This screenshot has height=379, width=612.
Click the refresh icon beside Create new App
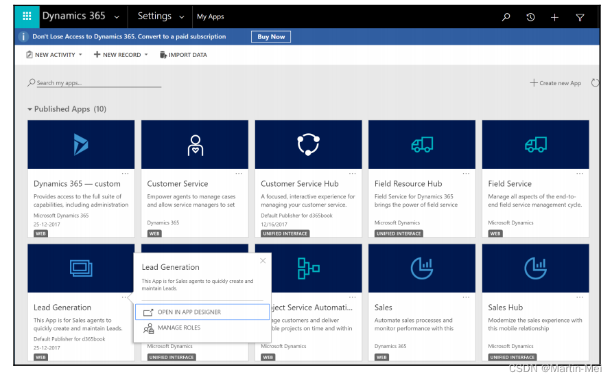595,83
